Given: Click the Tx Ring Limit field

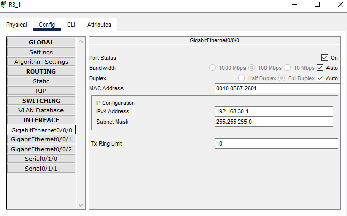Looking at the screenshot, I should click(x=276, y=143).
